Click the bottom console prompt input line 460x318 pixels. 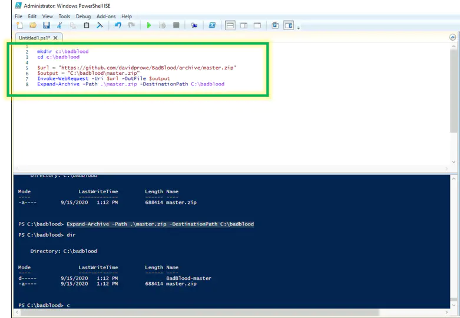(44, 306)
